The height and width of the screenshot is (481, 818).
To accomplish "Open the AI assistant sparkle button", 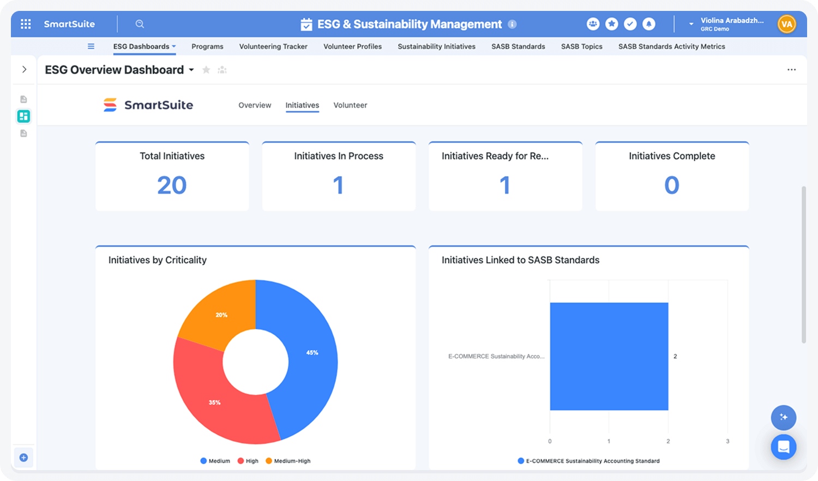I will 783,417.
